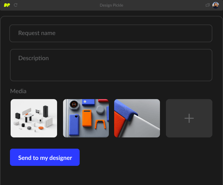Select the white furniture set media thumbnail
223x185 pixels.
[x=34, y=118]
